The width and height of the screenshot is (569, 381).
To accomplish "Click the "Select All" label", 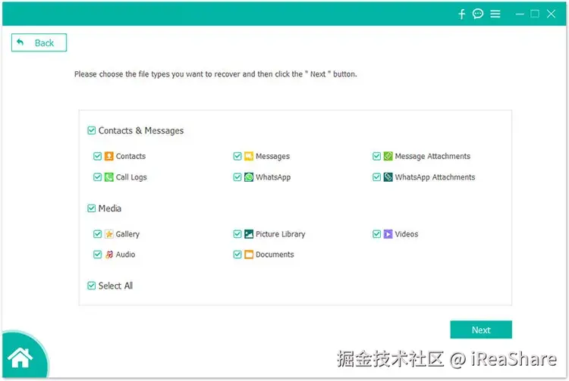I will pos(115,286).
